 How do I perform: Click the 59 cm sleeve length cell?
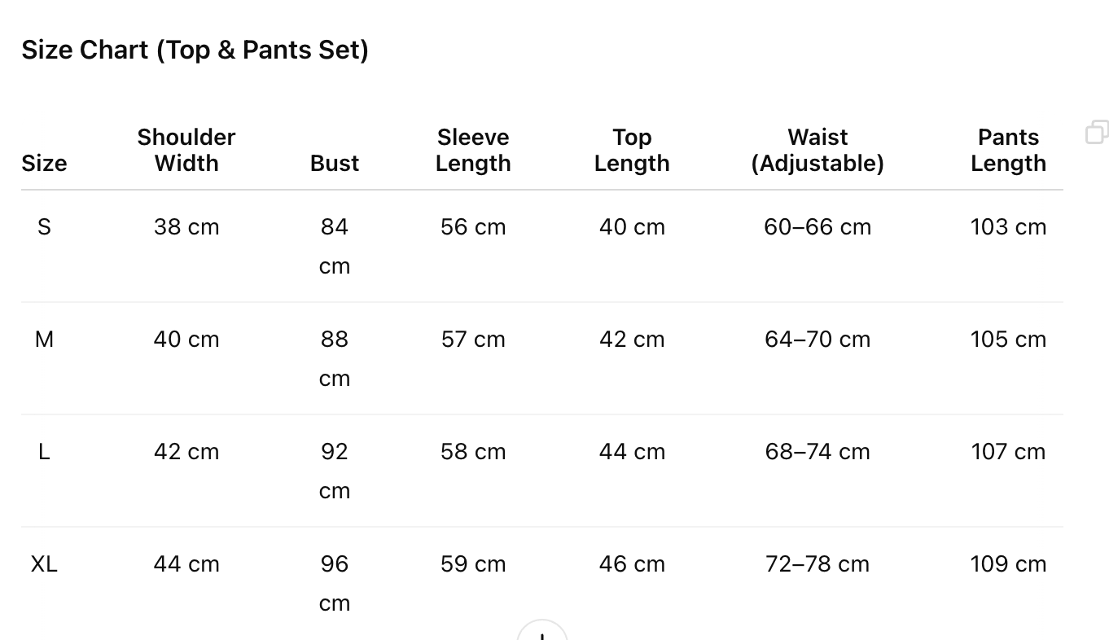(x=473, y=563)
